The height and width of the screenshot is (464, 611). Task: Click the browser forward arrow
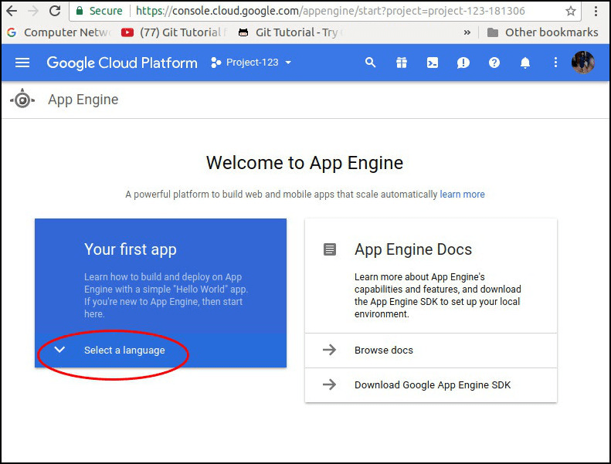[x=33, y=11]
